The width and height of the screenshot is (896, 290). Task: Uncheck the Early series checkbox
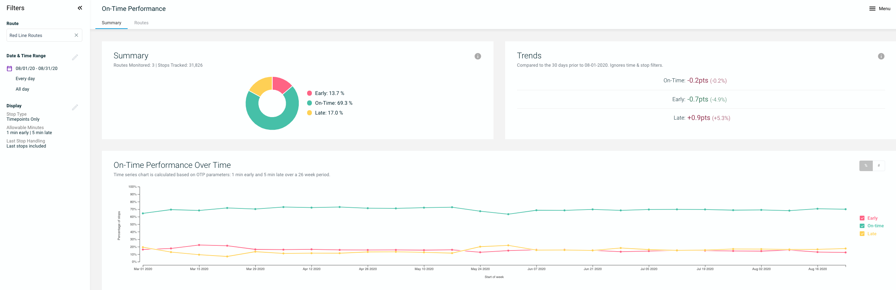862,218
